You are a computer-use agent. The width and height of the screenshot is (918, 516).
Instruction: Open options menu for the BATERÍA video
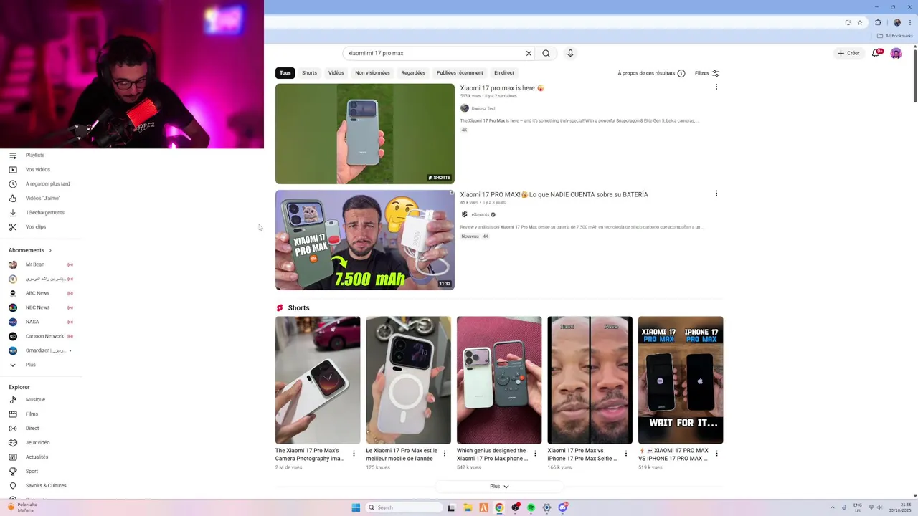coord(716,193)
